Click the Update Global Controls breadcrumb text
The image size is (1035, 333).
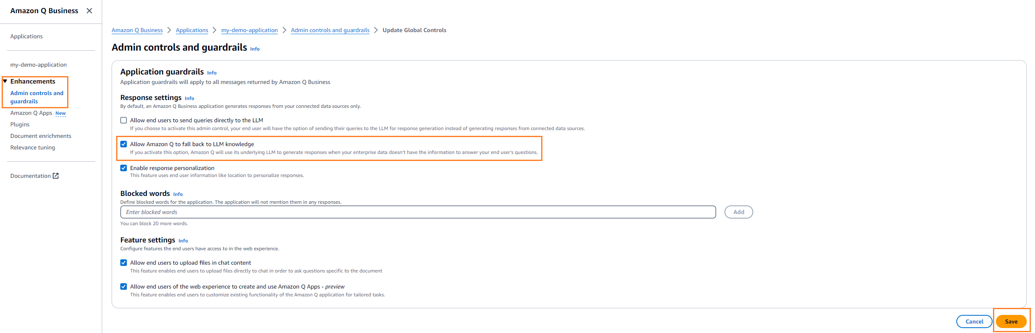[414, 30]
